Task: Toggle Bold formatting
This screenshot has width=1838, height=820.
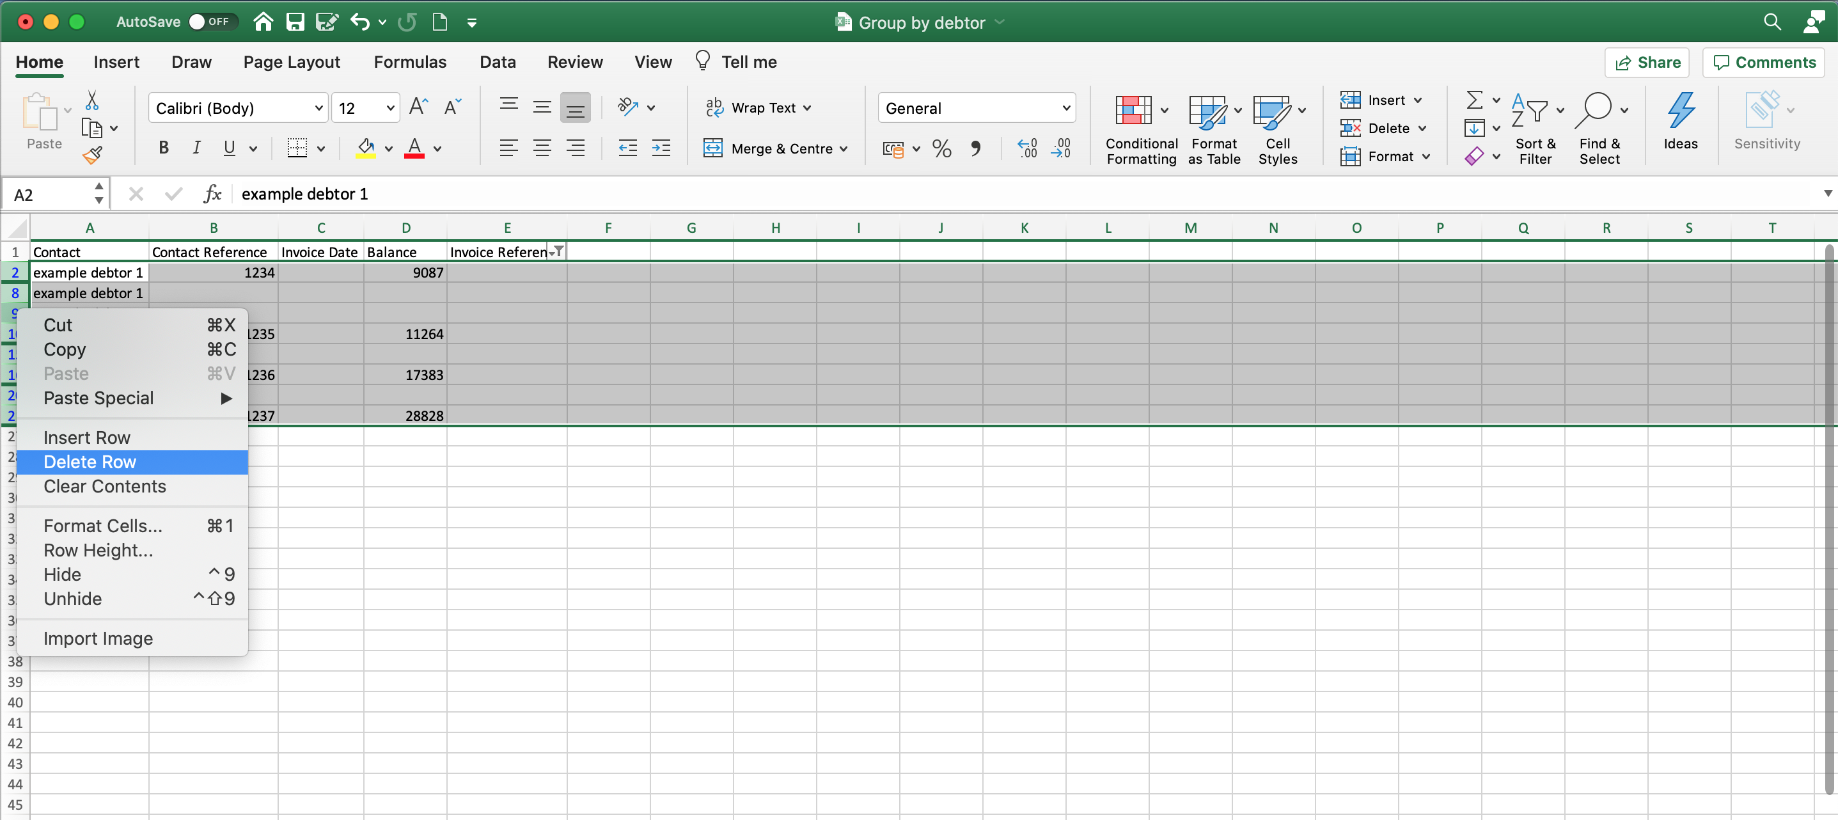Action: [x=163, y=148]
